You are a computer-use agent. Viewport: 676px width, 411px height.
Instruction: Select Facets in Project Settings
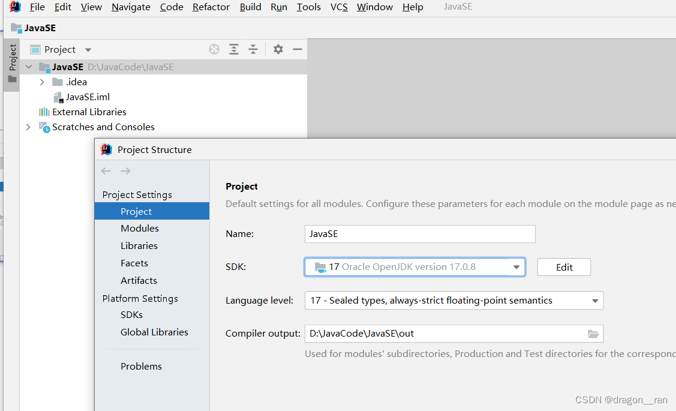pyautogui.click(x=152, y=263)
